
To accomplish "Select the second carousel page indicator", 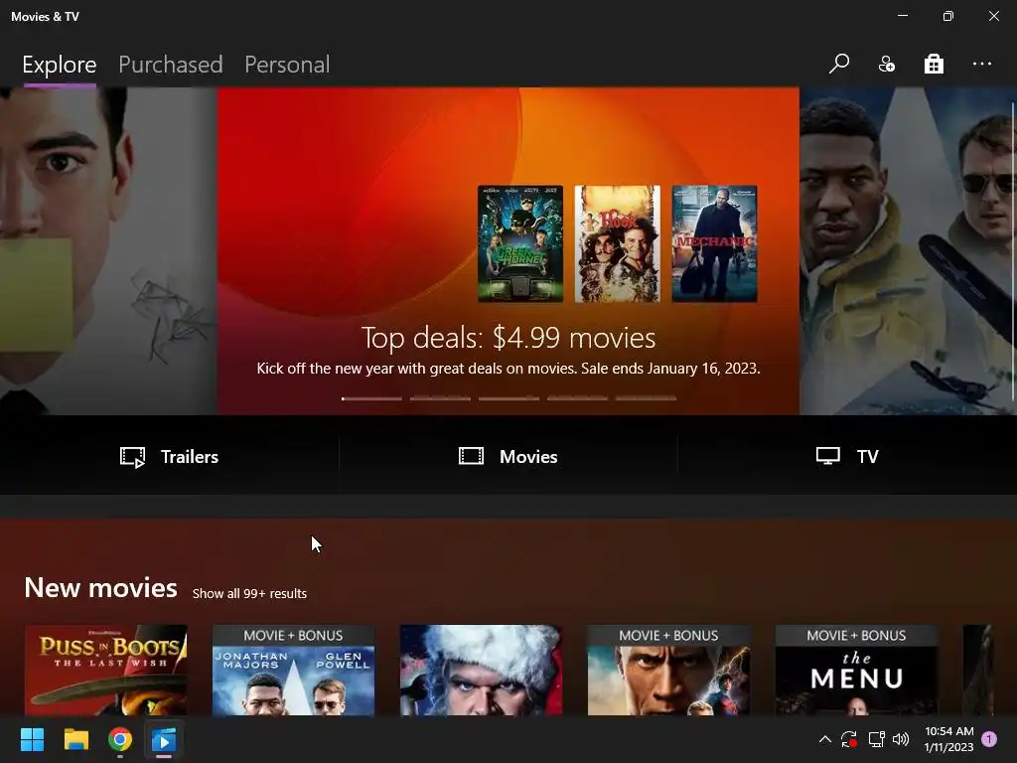I will pyautogui.click(x=440, y=398).
